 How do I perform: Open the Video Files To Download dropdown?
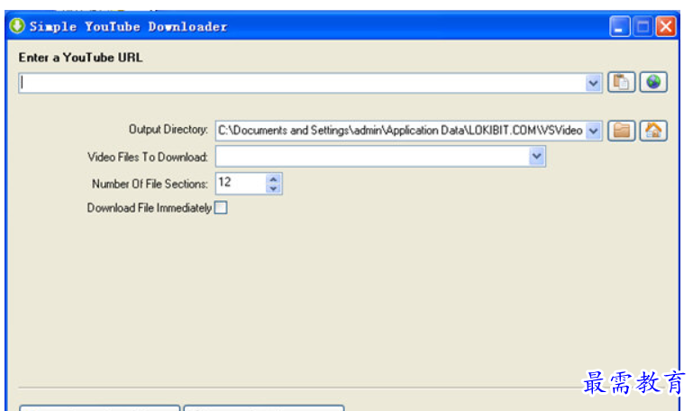click(x=536, y=157)
